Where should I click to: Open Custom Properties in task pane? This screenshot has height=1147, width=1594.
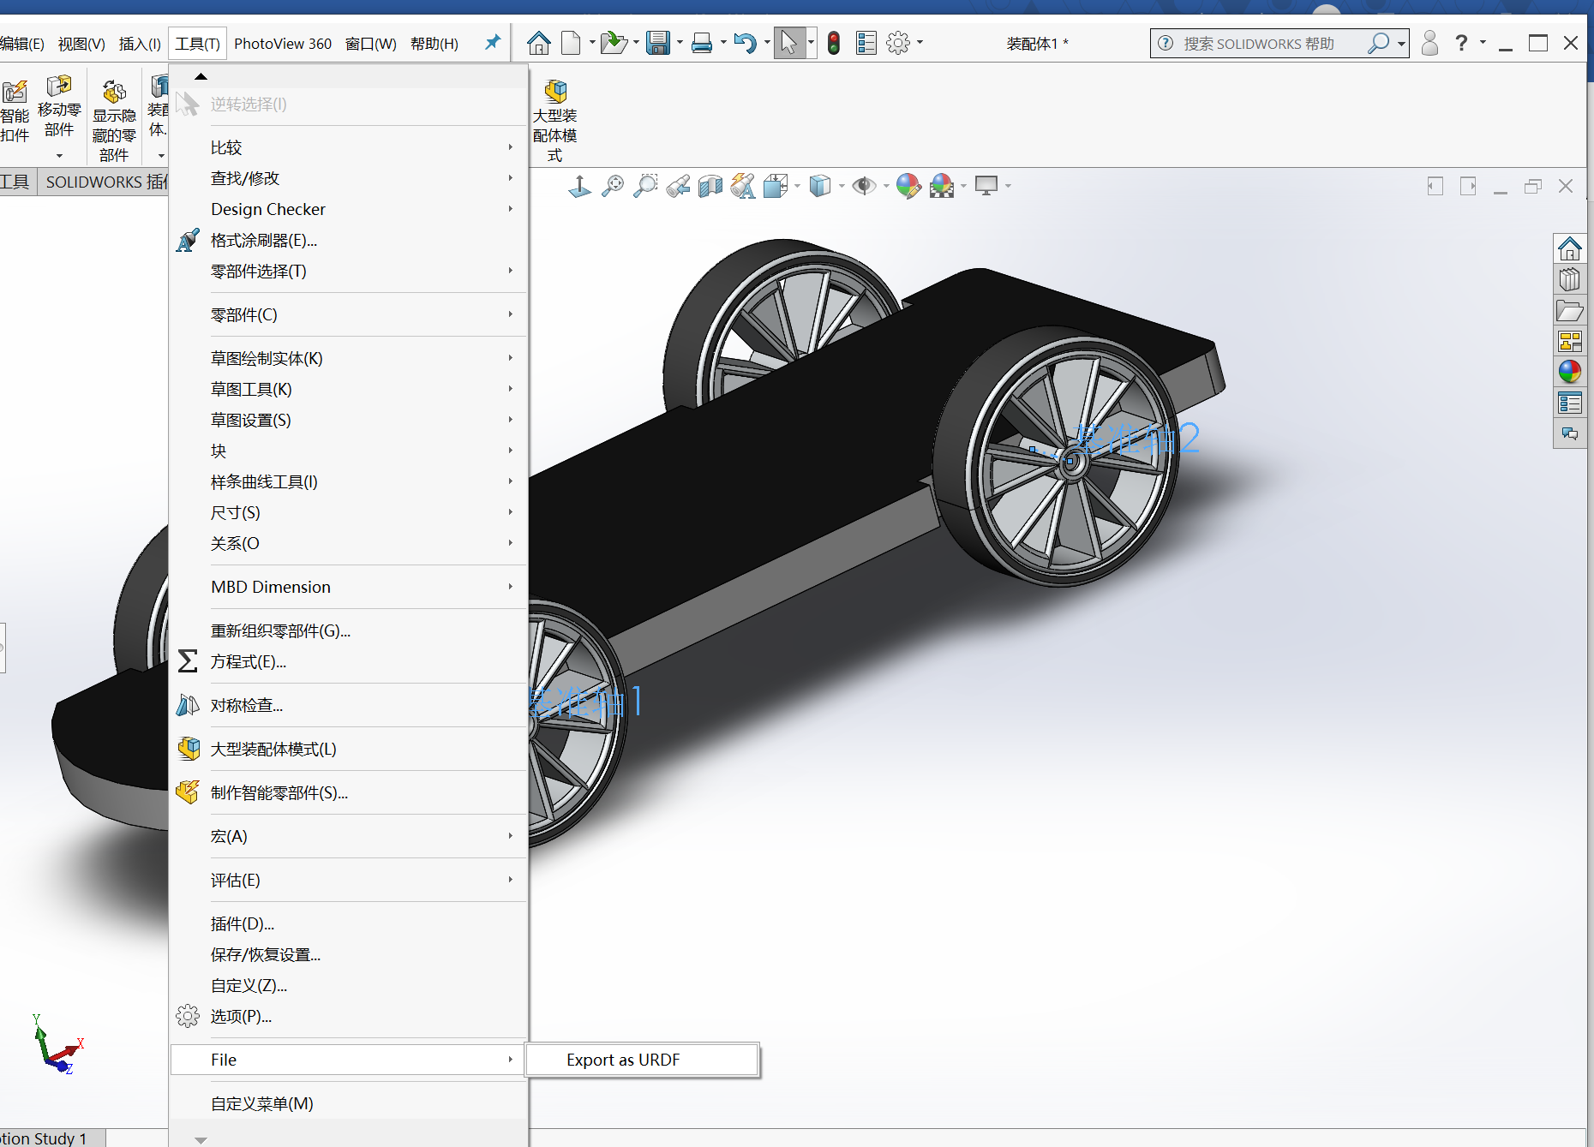[1569, 403]
